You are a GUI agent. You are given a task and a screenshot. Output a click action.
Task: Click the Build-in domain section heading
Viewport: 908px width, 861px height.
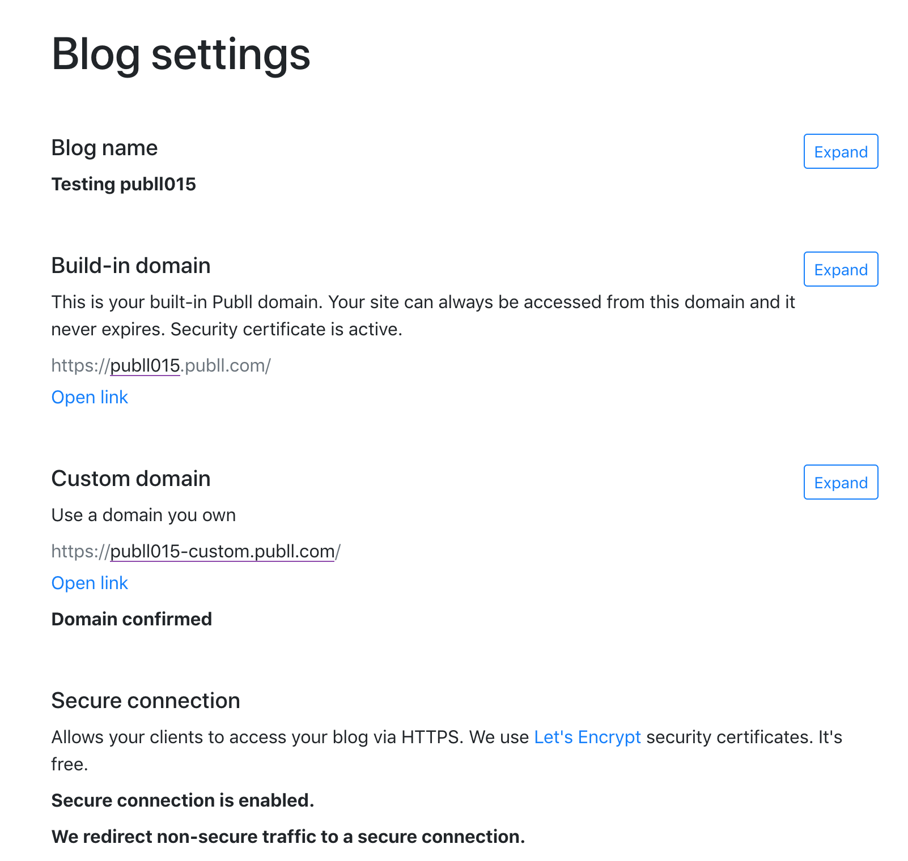pos(130,266)
